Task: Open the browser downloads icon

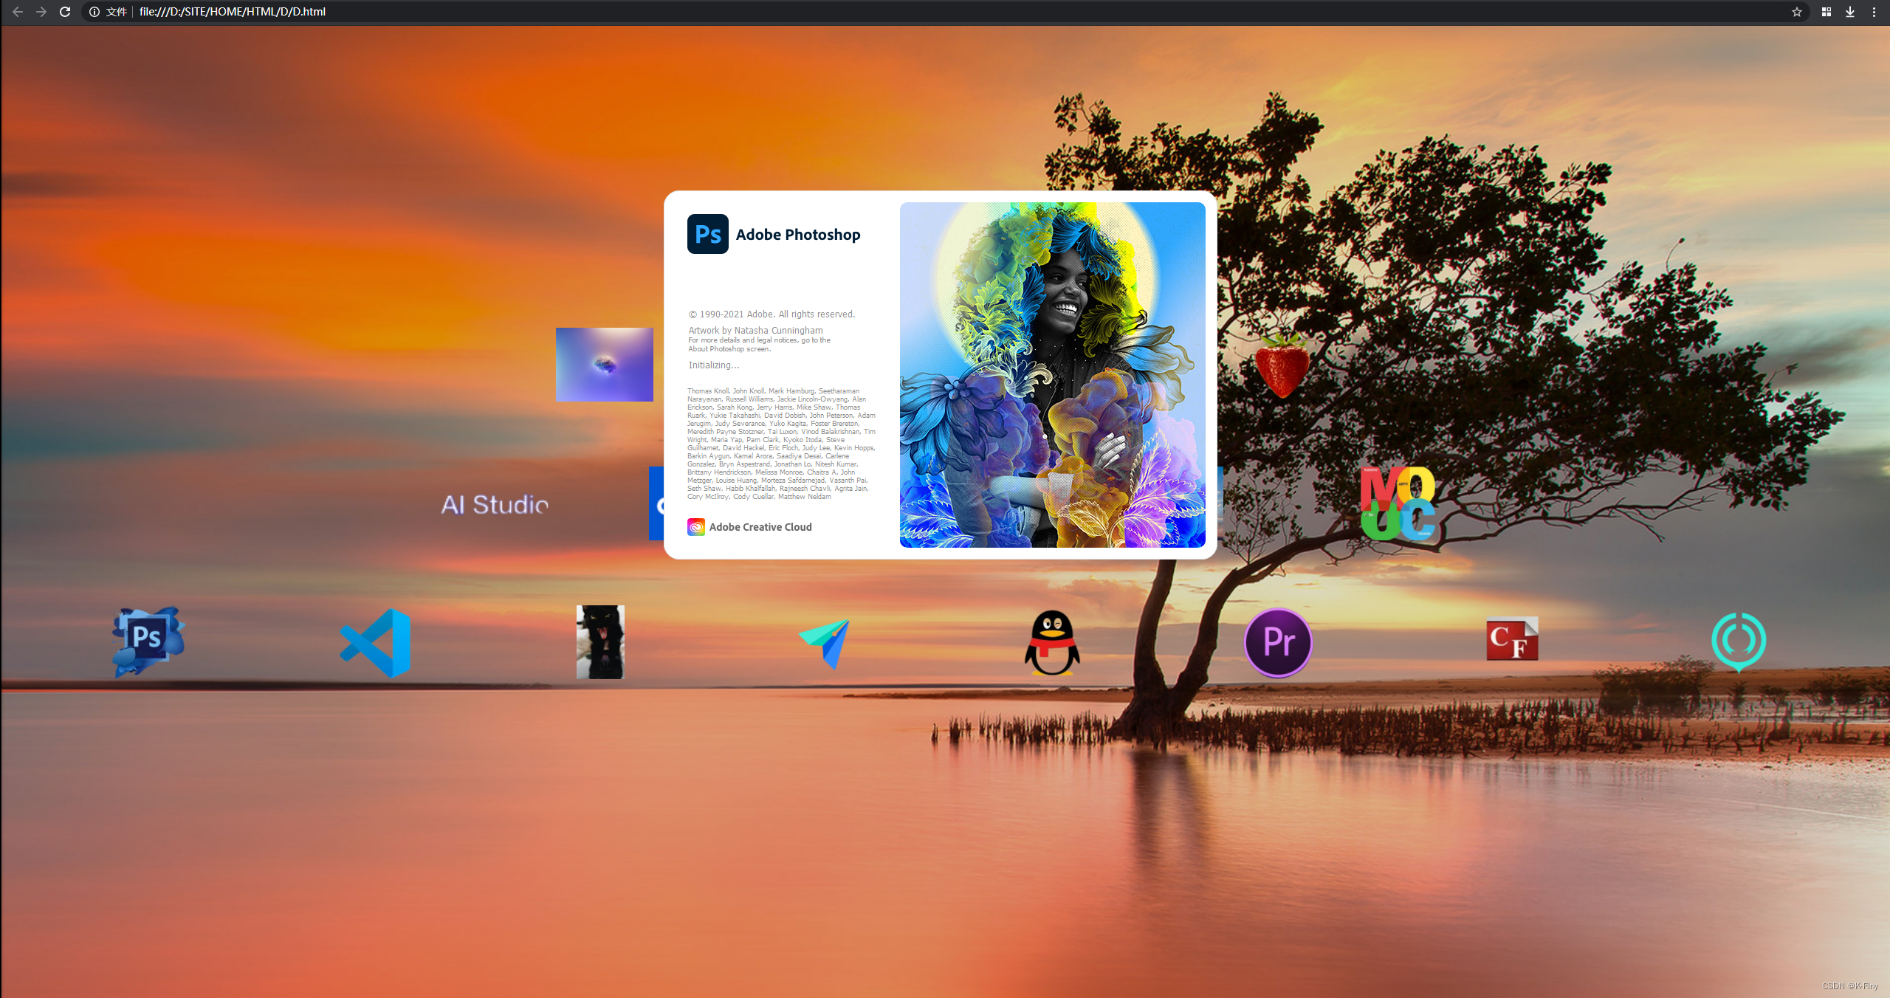Action: [1850, 12]
